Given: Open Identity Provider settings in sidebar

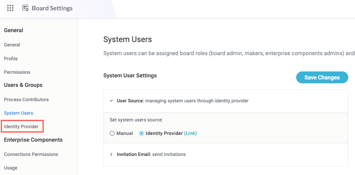Looking at the screenshot, I should (x=21, y=127).
